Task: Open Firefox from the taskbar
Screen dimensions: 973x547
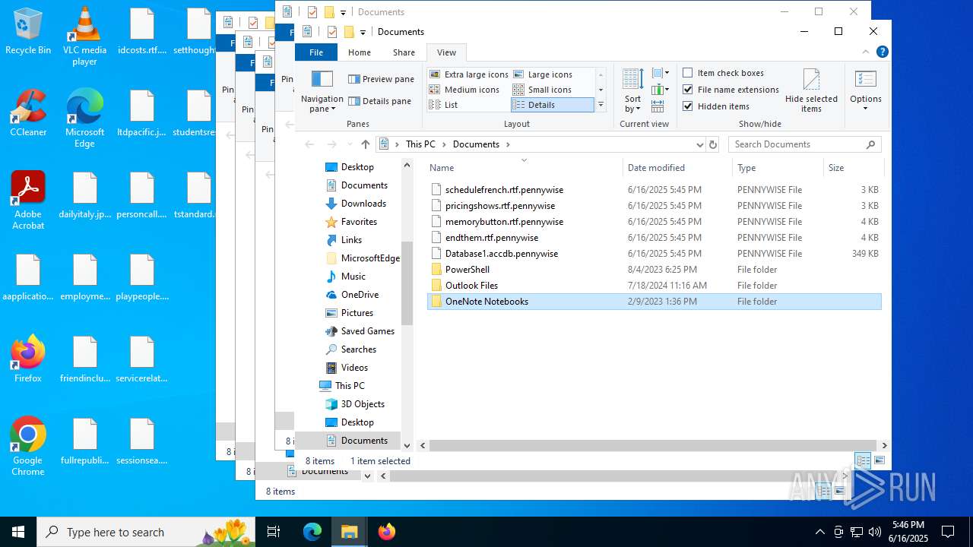Action: pyautogui.click(x=387, y=532)
